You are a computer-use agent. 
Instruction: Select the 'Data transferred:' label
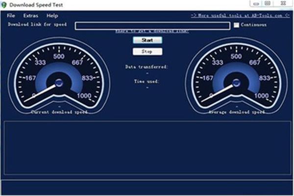click(147, 67)
